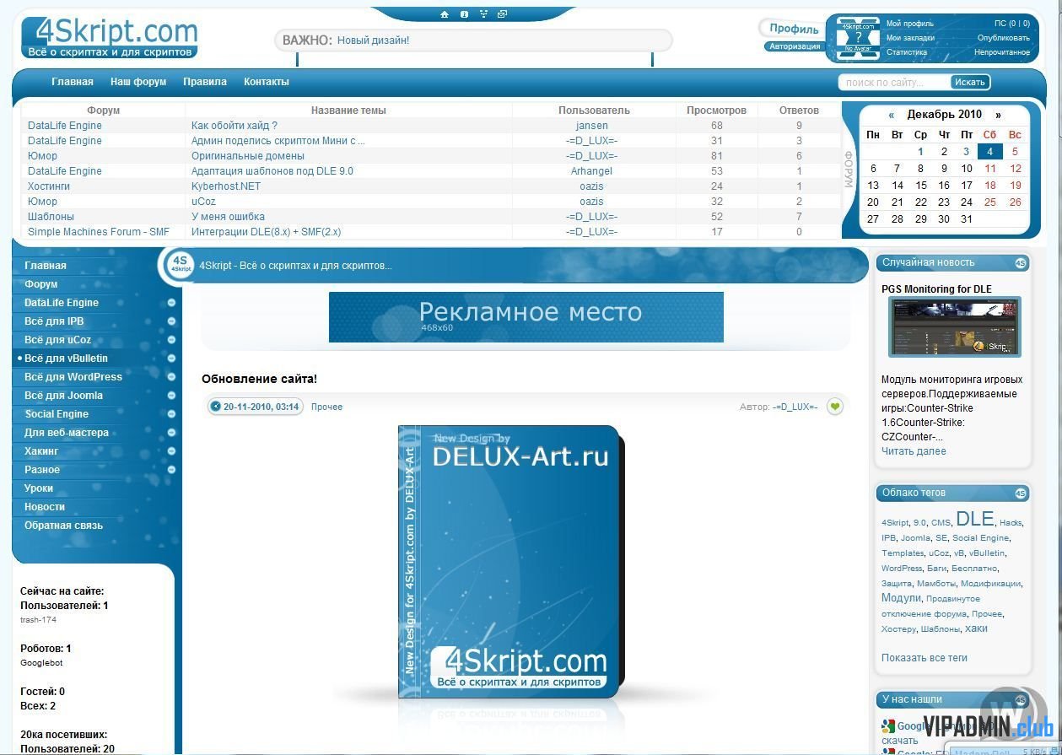Viewport: 1062px width, 755px height.
Task: Click the clock icon beside post date
Action: point(216,407)
